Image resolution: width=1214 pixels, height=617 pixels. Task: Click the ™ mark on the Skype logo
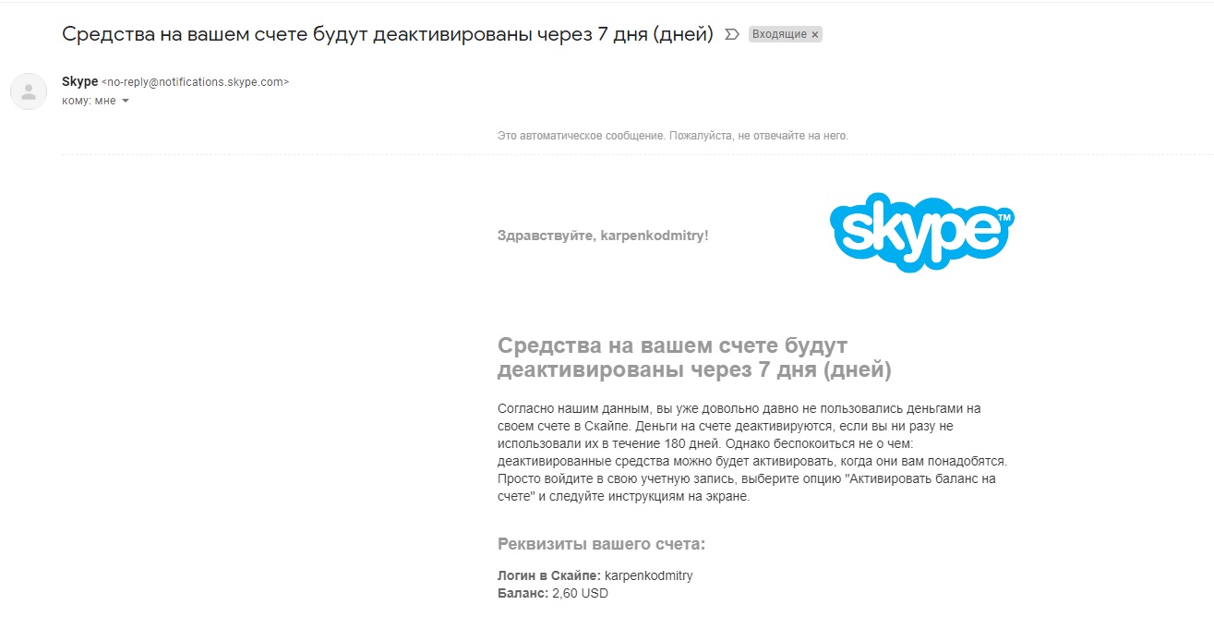click(1004, 218)
